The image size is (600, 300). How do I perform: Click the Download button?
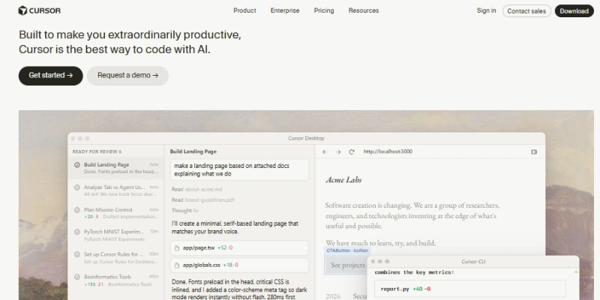coord(574,11)
